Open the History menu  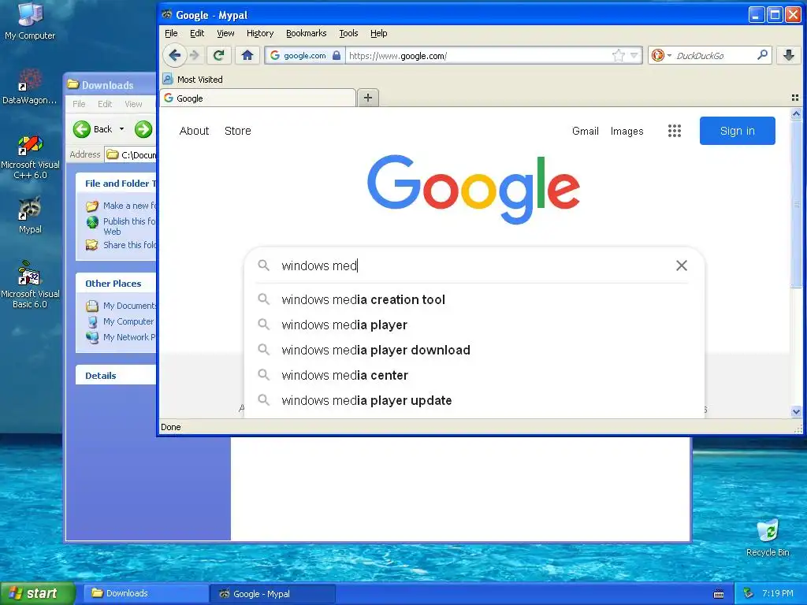(260, 33)
